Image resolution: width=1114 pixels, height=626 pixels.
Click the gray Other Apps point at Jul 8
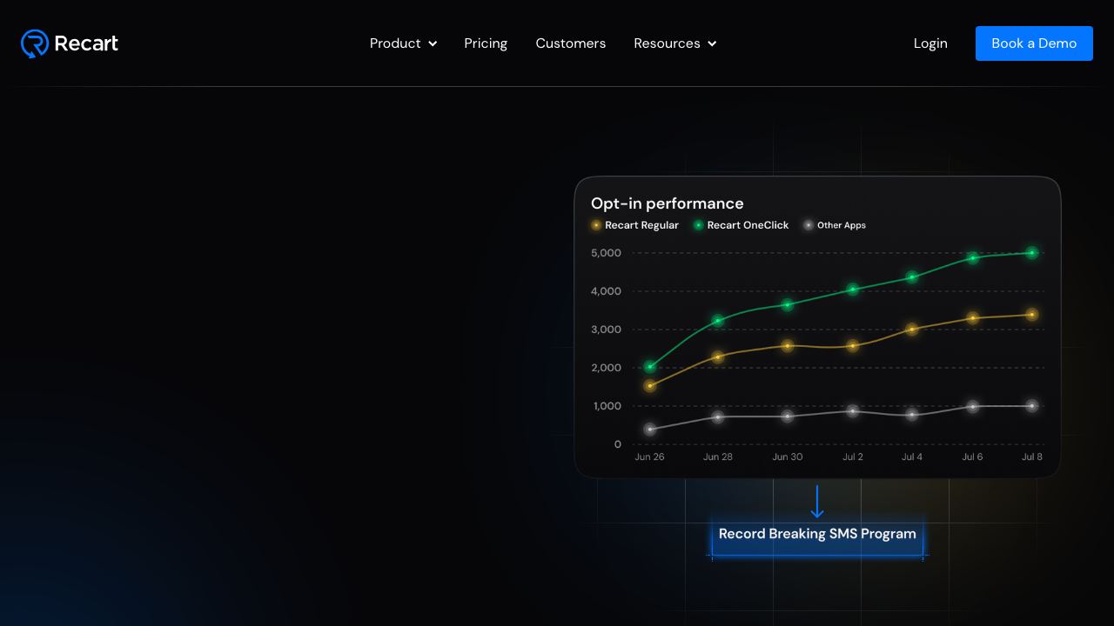click(1032, 406)
